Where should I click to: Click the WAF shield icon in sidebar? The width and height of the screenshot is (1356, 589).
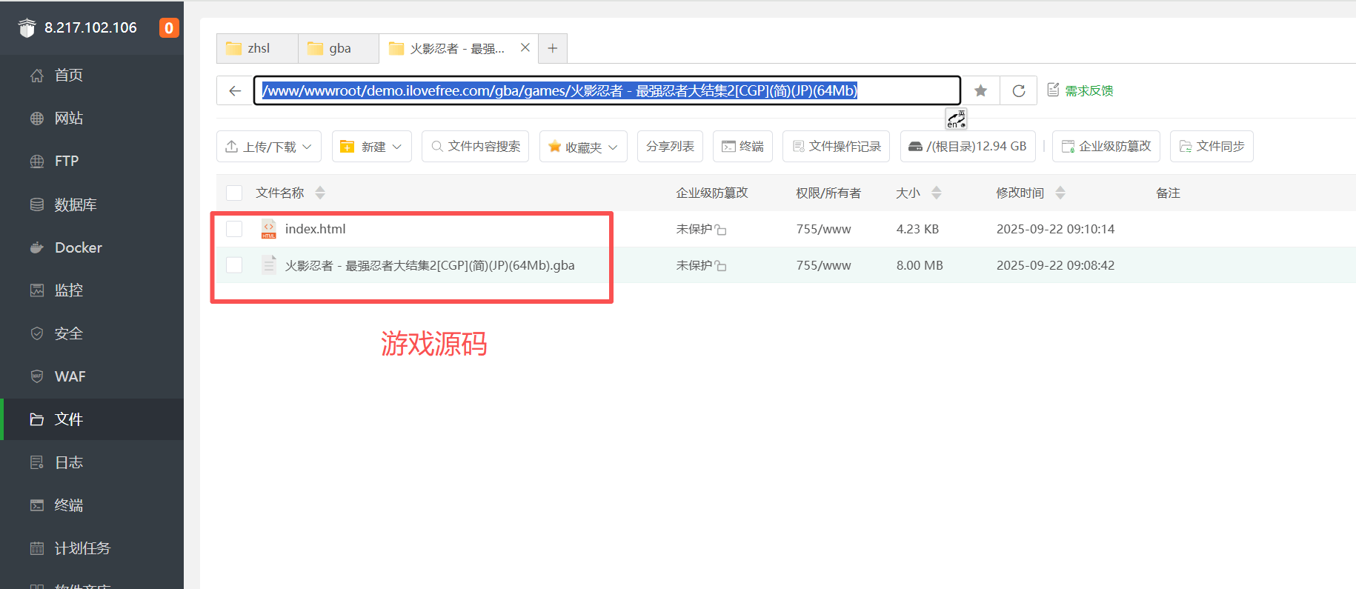[37, 376]
